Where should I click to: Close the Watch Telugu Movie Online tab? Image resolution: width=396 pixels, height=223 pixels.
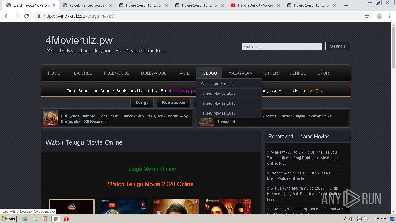pyautogui.click(x=54, y=5)
